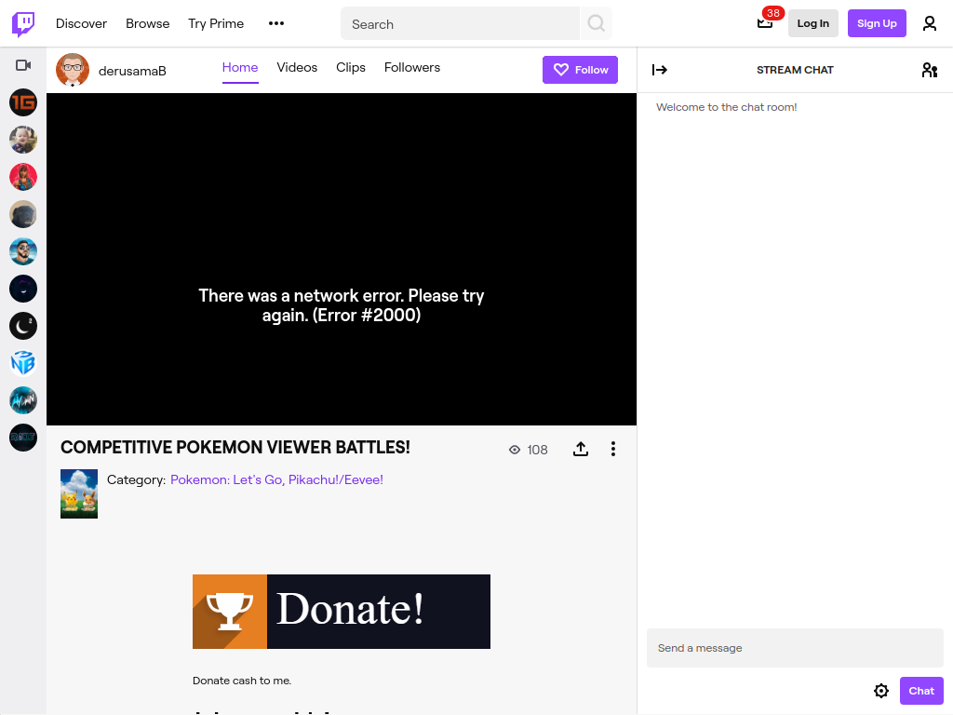The height and width of the screenshot is (715, 953).
Task: Click the search magnifier icon
Action: tap(596, 23)
